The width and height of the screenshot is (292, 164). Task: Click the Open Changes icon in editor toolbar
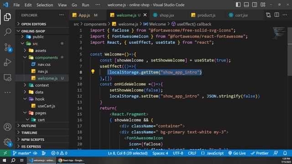tap(268, 15)
